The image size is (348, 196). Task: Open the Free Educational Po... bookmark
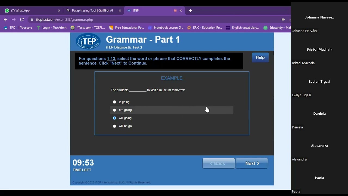(126, 27)
